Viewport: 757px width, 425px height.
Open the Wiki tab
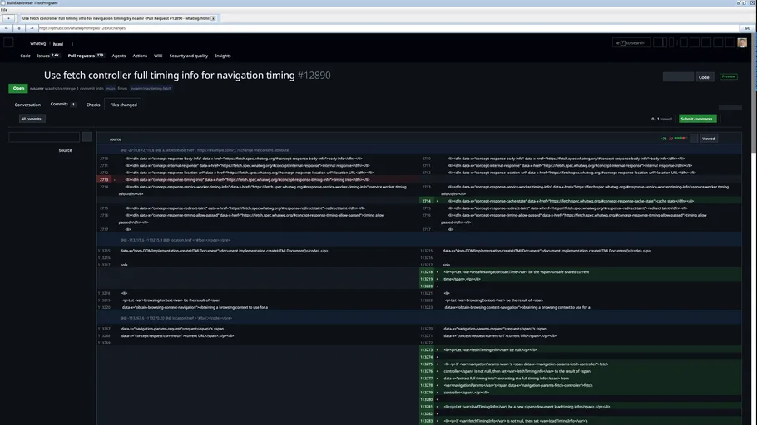[158, 56]
